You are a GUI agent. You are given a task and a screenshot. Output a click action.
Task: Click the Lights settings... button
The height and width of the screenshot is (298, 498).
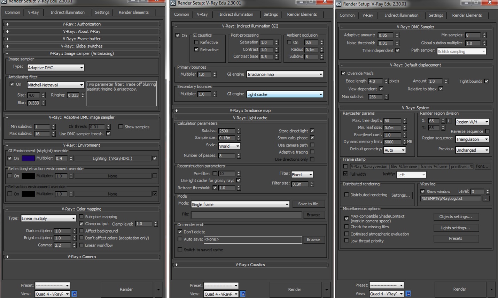click(x=456, y=228)
